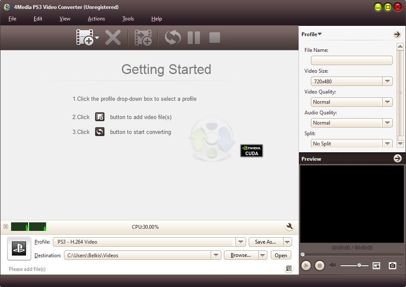Viewport: 406px width, 287px height.
Task: Expand the Profile panel header dropdown
Action: click(x=311, y=34)
